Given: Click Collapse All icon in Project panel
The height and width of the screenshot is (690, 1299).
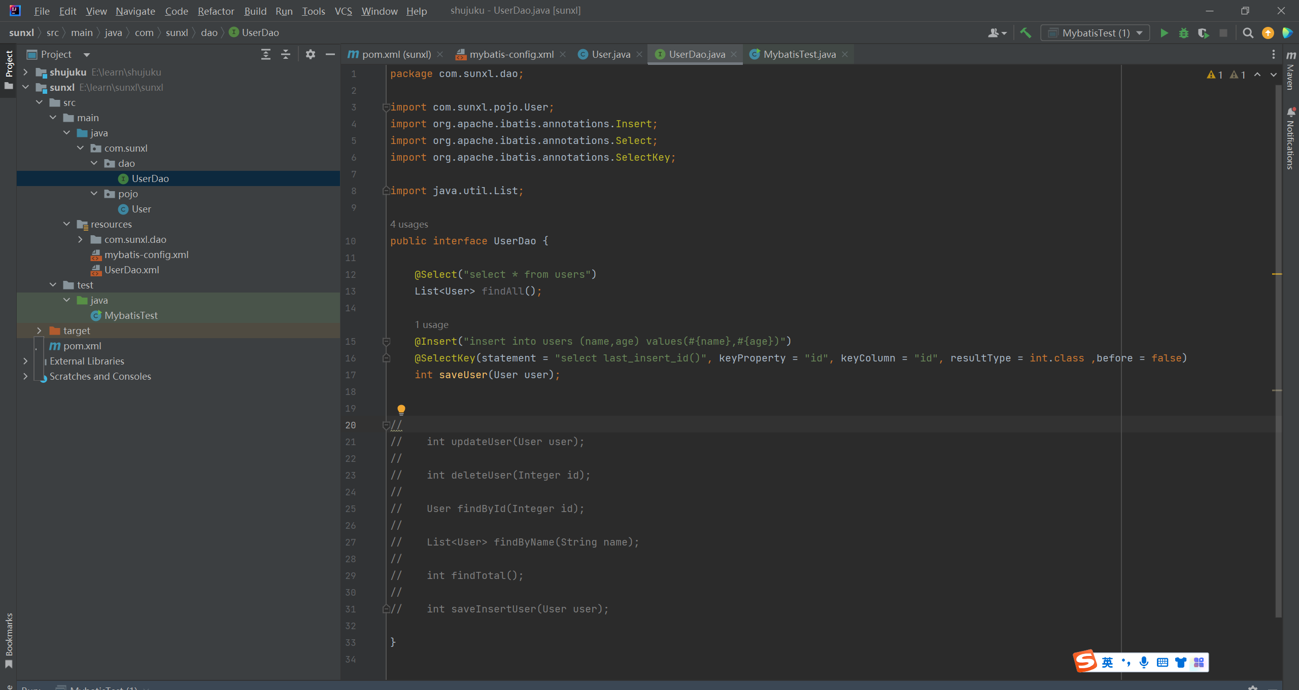Looking at the screenshot, I should (x=286, y=54).
